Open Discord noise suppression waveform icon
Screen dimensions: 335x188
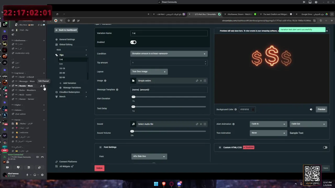click(x=37, y=157)
